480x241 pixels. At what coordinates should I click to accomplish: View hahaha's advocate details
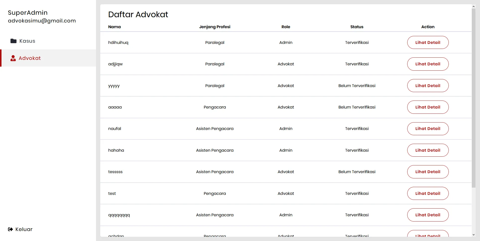(x=428, y=150)
